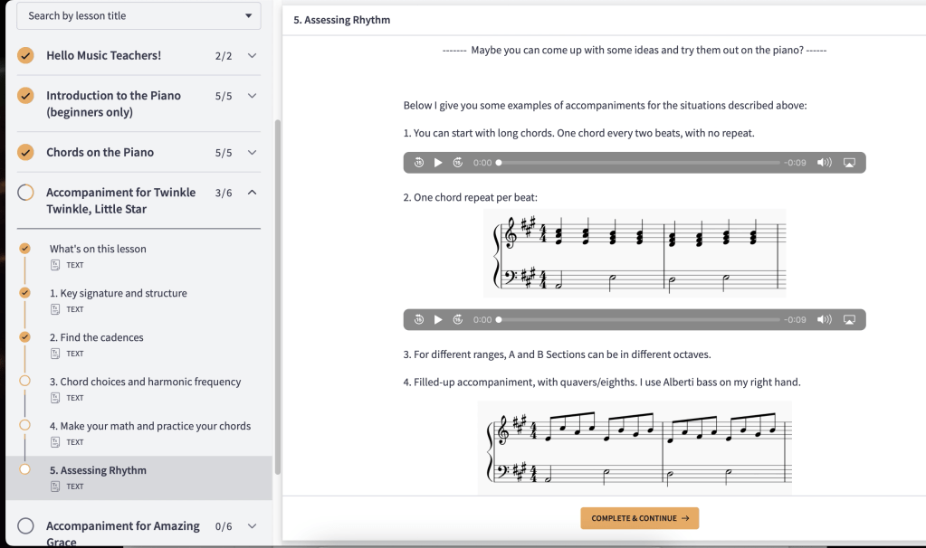
Task: Expand the Hello Music Teachers! section
Action: (x=252, y=56)
